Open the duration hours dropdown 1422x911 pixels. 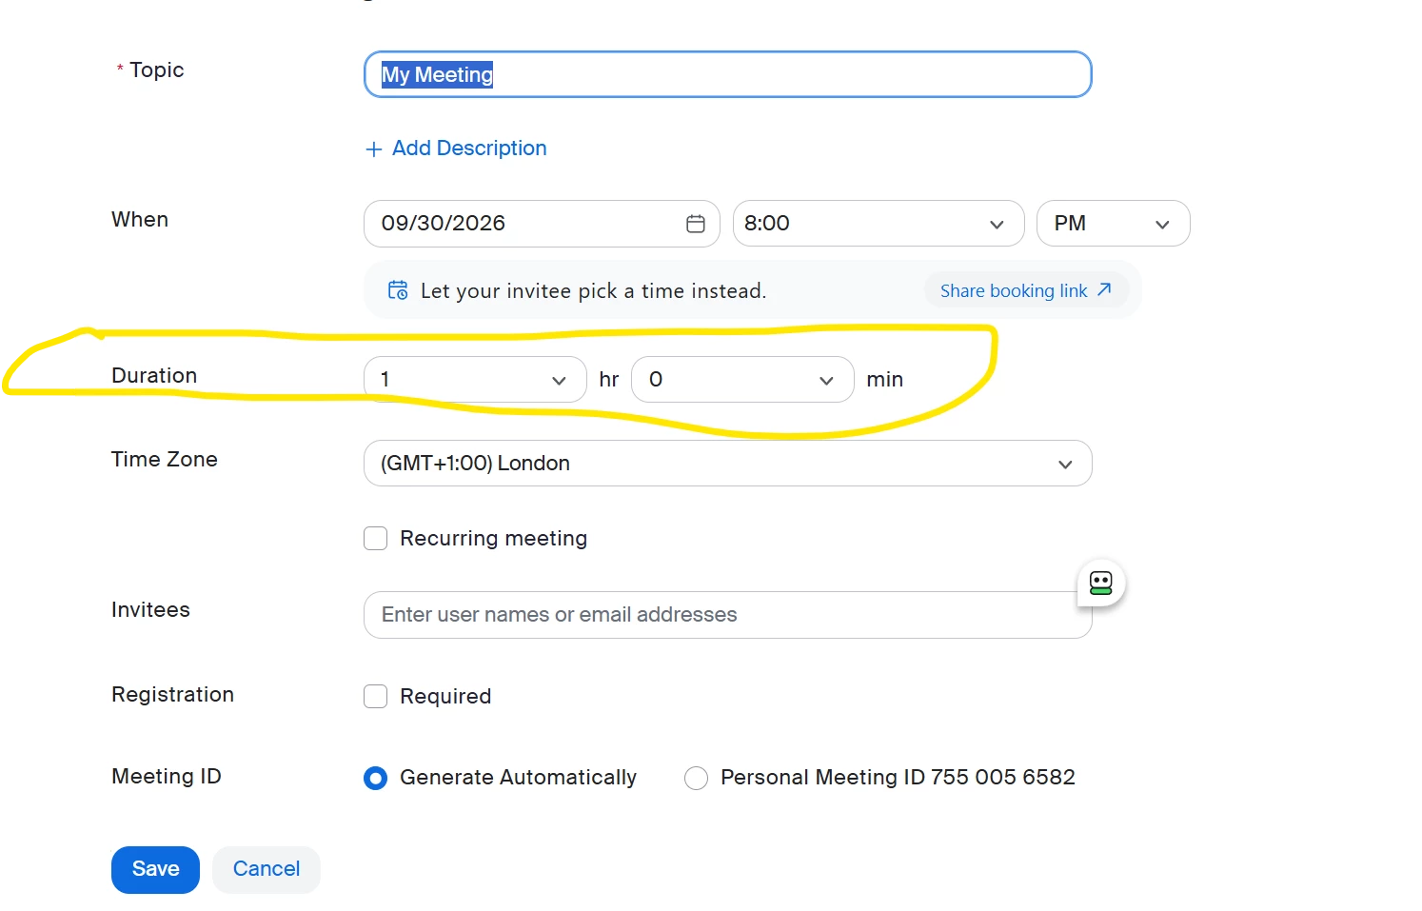coord(475,380)
